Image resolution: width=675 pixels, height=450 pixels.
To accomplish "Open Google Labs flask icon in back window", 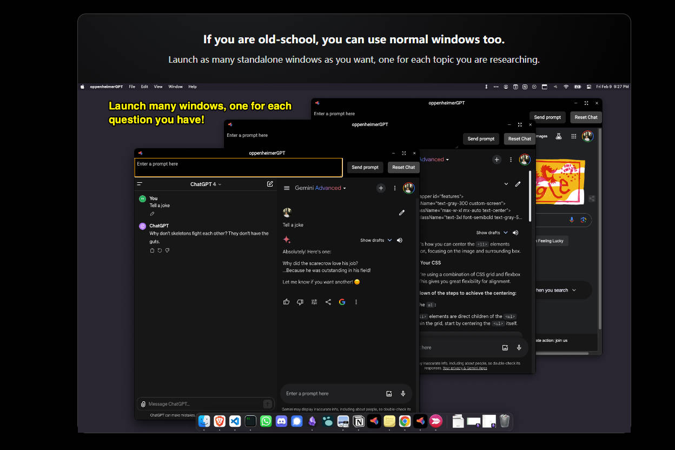I will click(559, 136).
